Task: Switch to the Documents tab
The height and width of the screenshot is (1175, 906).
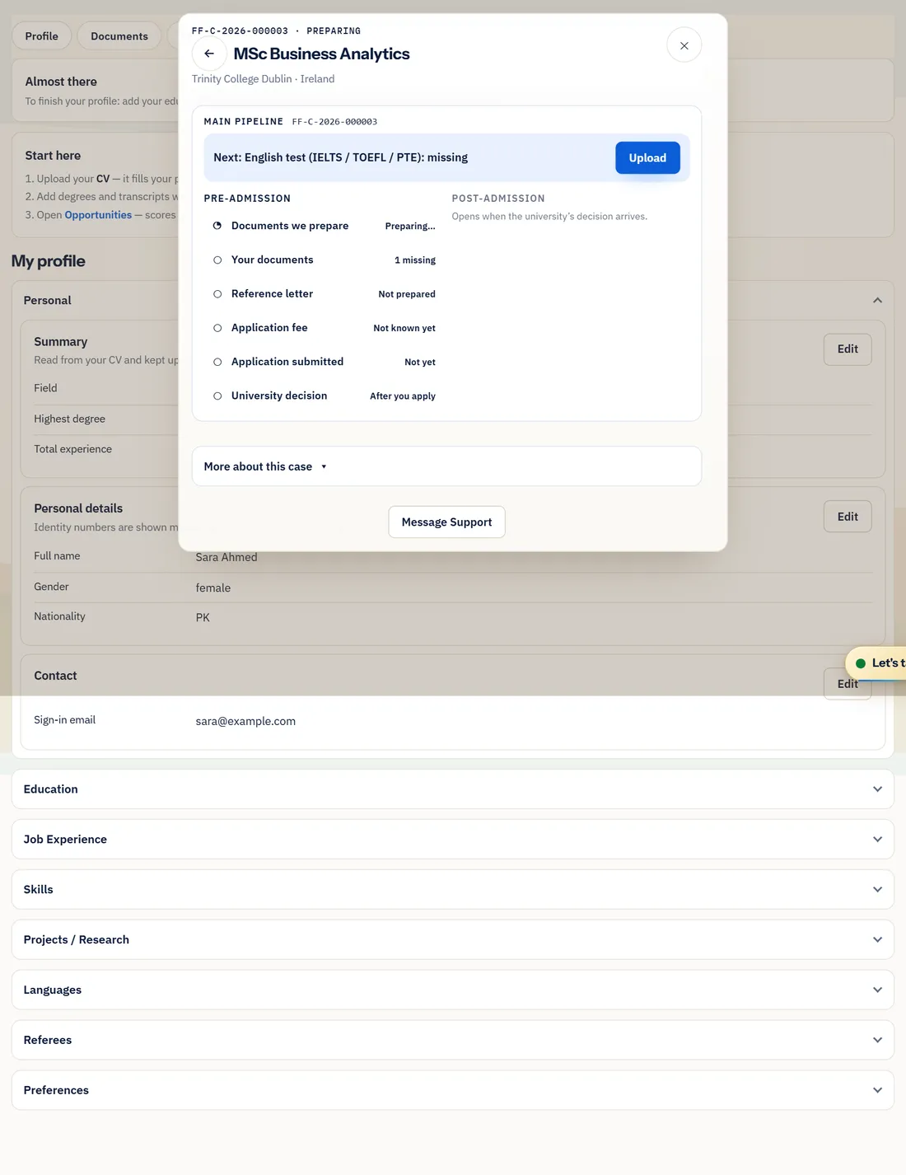Action: (x=119, y=36)
